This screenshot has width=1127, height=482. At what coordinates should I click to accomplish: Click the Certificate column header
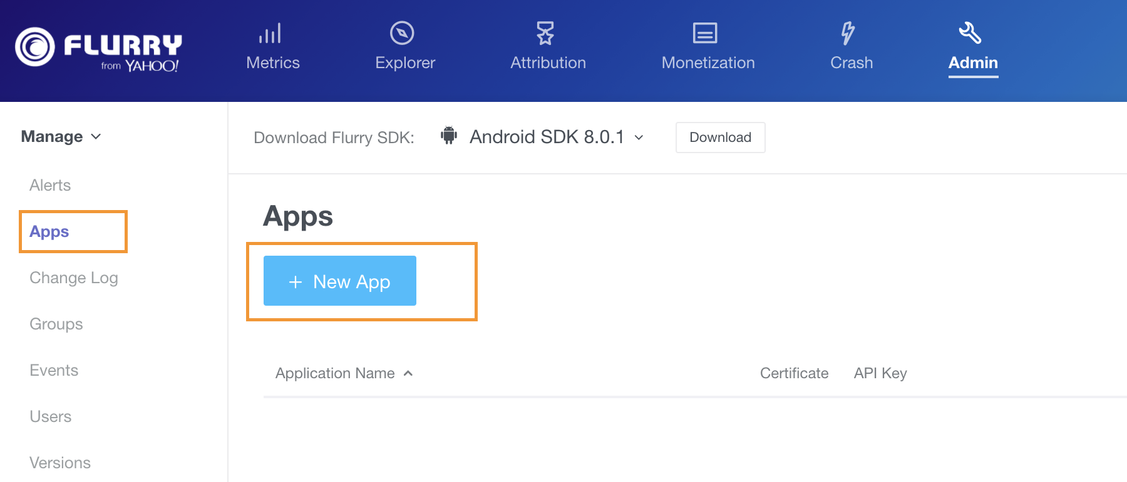(x=794, y=373)
